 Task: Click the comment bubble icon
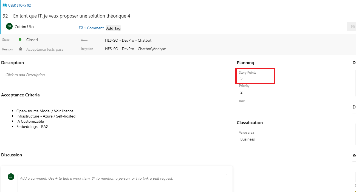click(81, 28)
